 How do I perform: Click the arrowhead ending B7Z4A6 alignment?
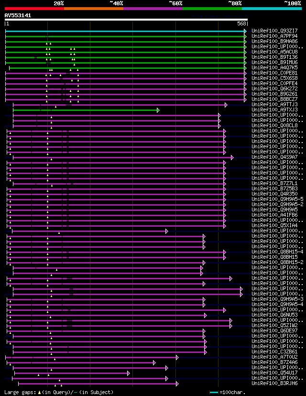[154, 363]
